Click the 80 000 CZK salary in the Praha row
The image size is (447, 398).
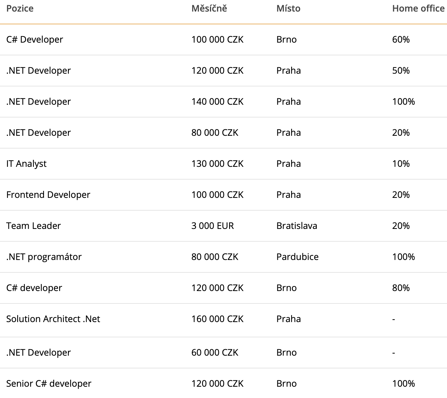pos(215,133)
